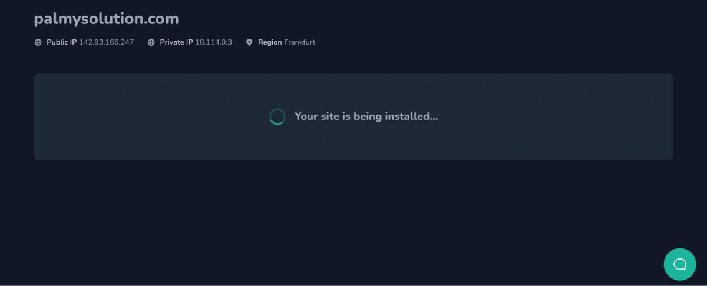Click the globe icon beside Public IP
The width and height of the screenshot is (707, 286).
click(x=38, y=42)
